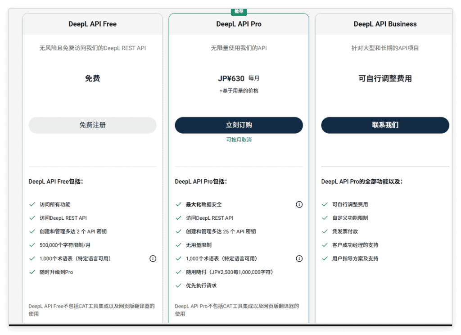This screenshot has width=461, height=335.
Task: Click checkmark beside 可自行调整费用 feature
Action: tap(325, 204)
